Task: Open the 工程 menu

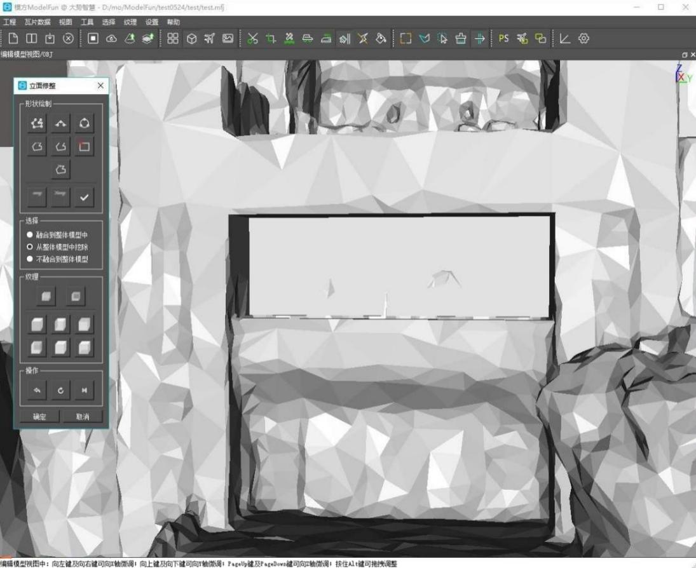Action: coord(10,22)
